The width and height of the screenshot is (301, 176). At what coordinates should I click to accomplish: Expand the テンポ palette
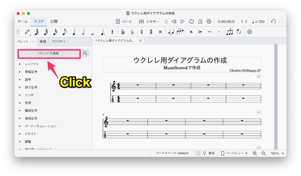[20, 95]
